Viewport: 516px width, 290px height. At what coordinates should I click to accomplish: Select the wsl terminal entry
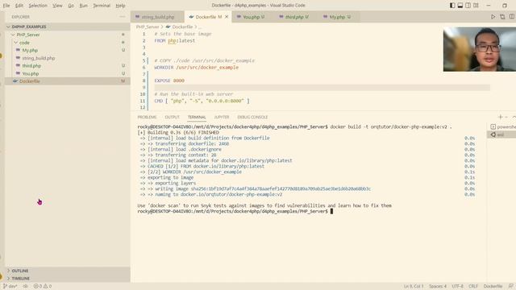tap(501, 135)
